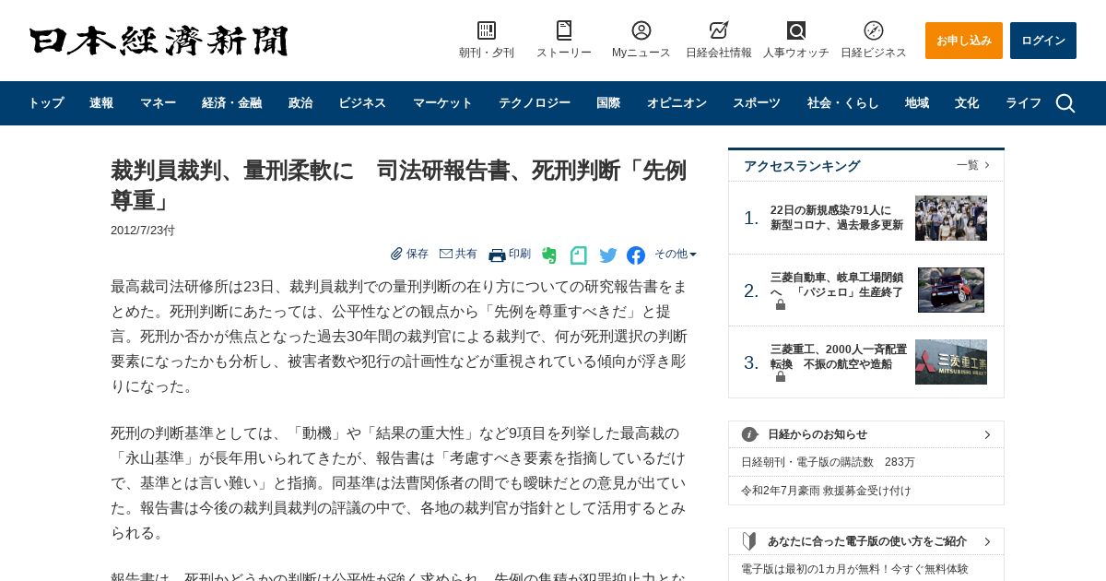Open the 文化 navigation tab
This screenshot has height=581, width=1106.
click(967, 103)
